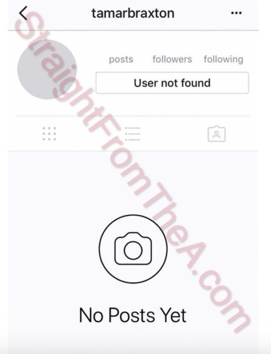Tap the tamarbraxton username title
The width and height of the screenshot is (271, 354).
click(133, 13)
